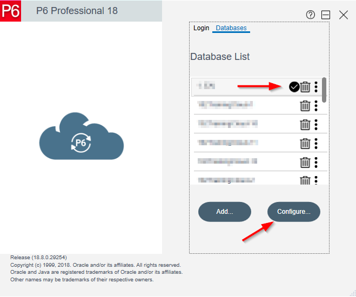Expand more options for second database
The image size is (356, 297).
316,106
